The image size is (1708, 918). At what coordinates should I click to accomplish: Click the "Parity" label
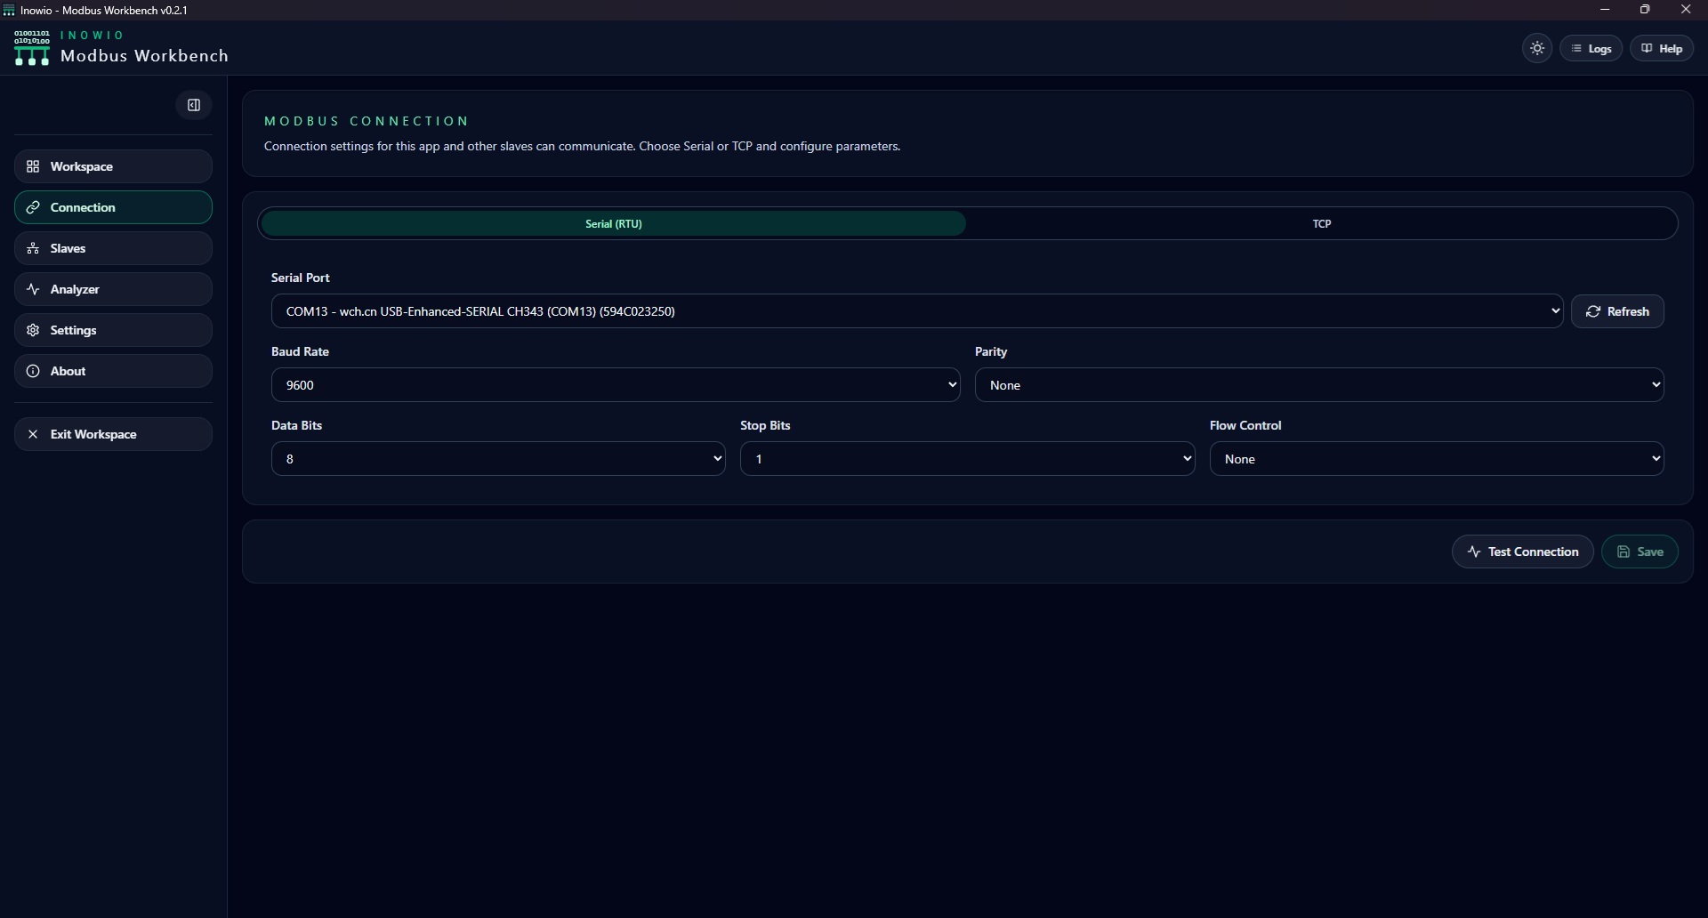[x=991, y=351]
